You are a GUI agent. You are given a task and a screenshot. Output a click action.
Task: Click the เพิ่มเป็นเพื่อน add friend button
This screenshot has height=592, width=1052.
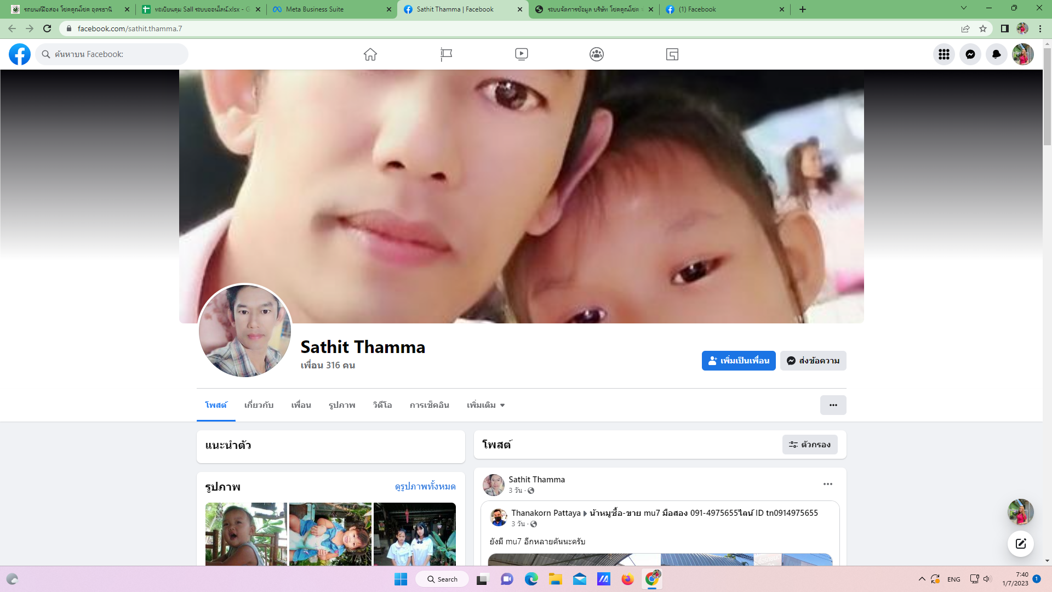(x=738, y=361)
